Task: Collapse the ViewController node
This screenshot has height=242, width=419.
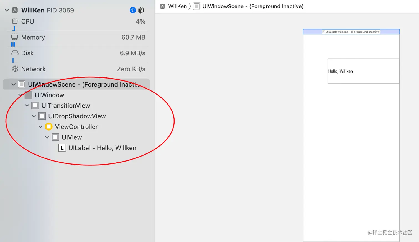Action: 40,127
